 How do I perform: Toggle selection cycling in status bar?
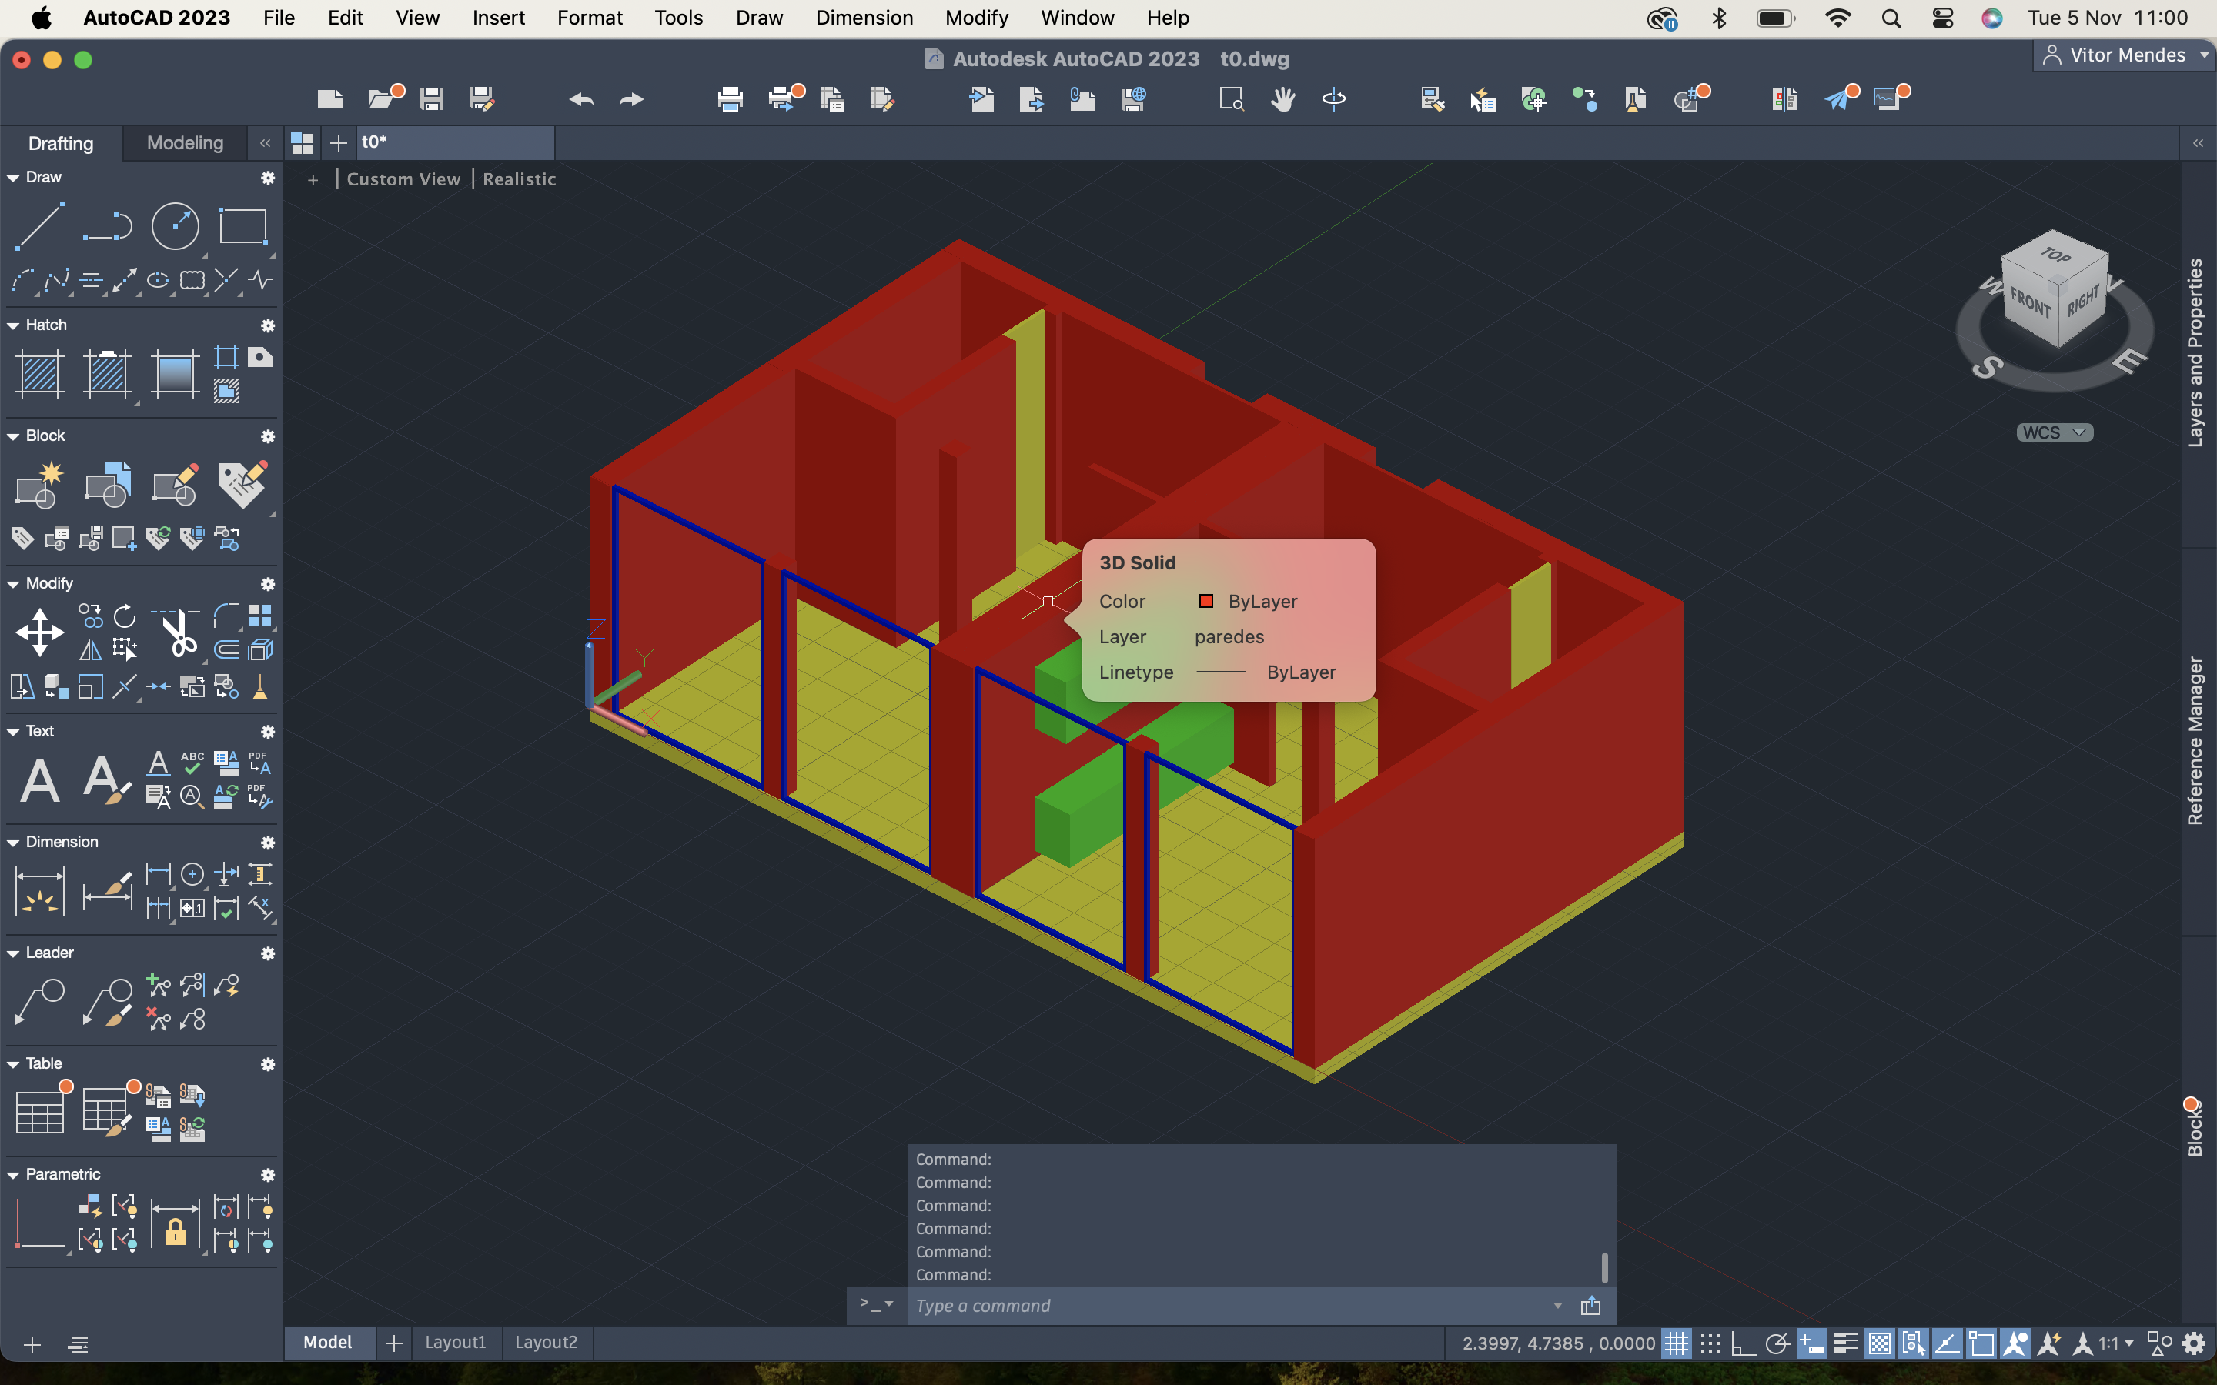[1913, 1343]
